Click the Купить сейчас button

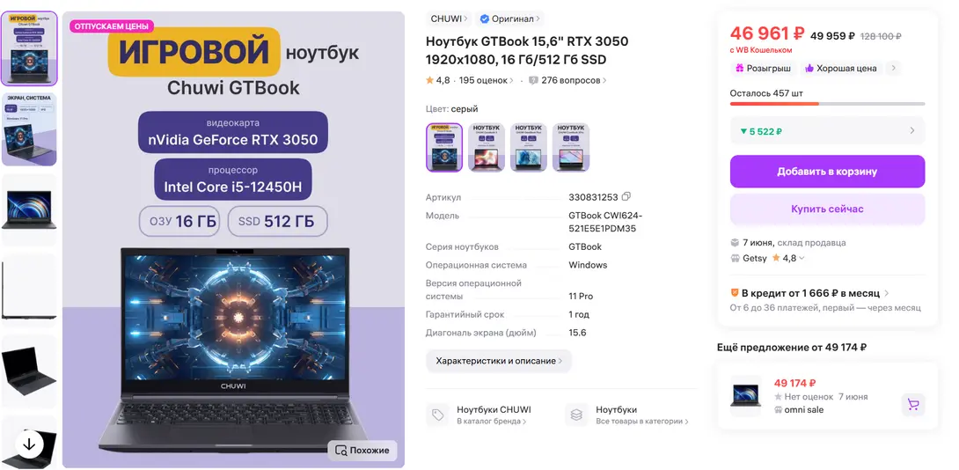pos(827,209)
